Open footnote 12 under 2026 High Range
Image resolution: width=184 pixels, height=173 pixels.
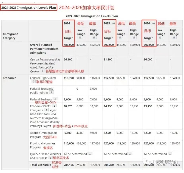174,38
